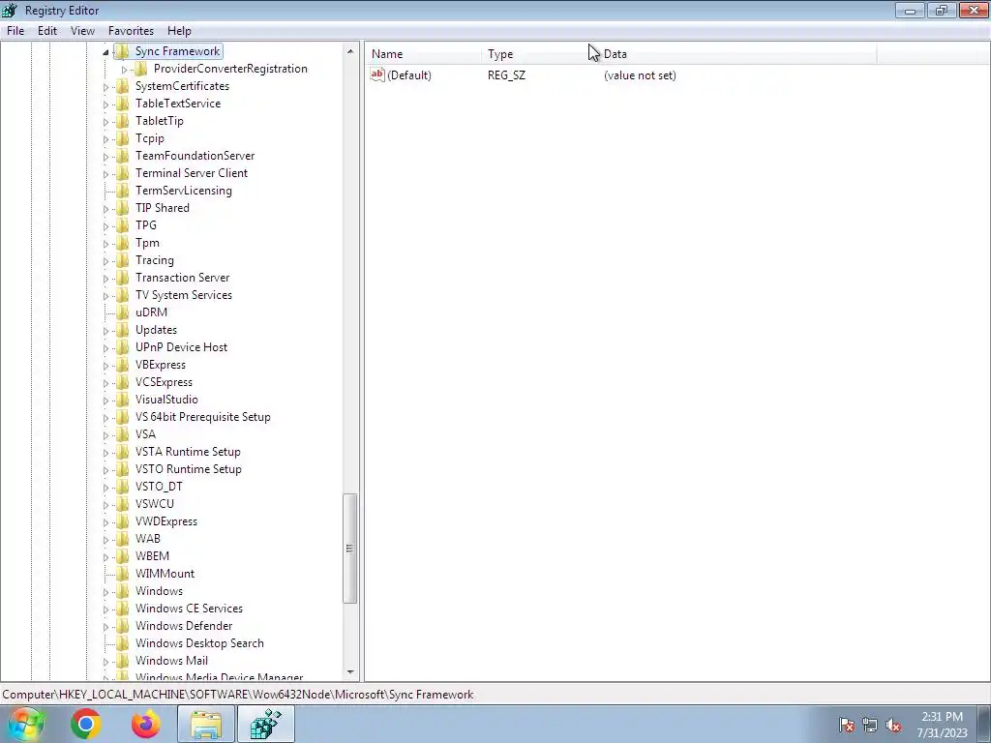Screen dimensions: 991x743
Task: Open the View menu
Action: pos(82,30)
